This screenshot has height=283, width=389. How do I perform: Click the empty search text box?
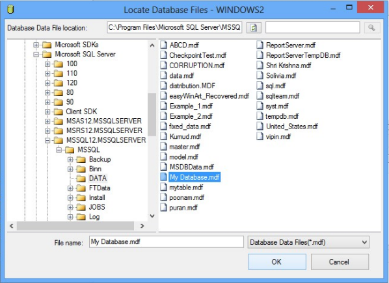(x=313, y=27)
